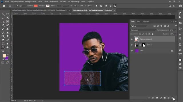The height and width of the screenshot is (102, 183).
Task: Select the Zoom tool
Action: pyautogui.click(x=3, y=51)
